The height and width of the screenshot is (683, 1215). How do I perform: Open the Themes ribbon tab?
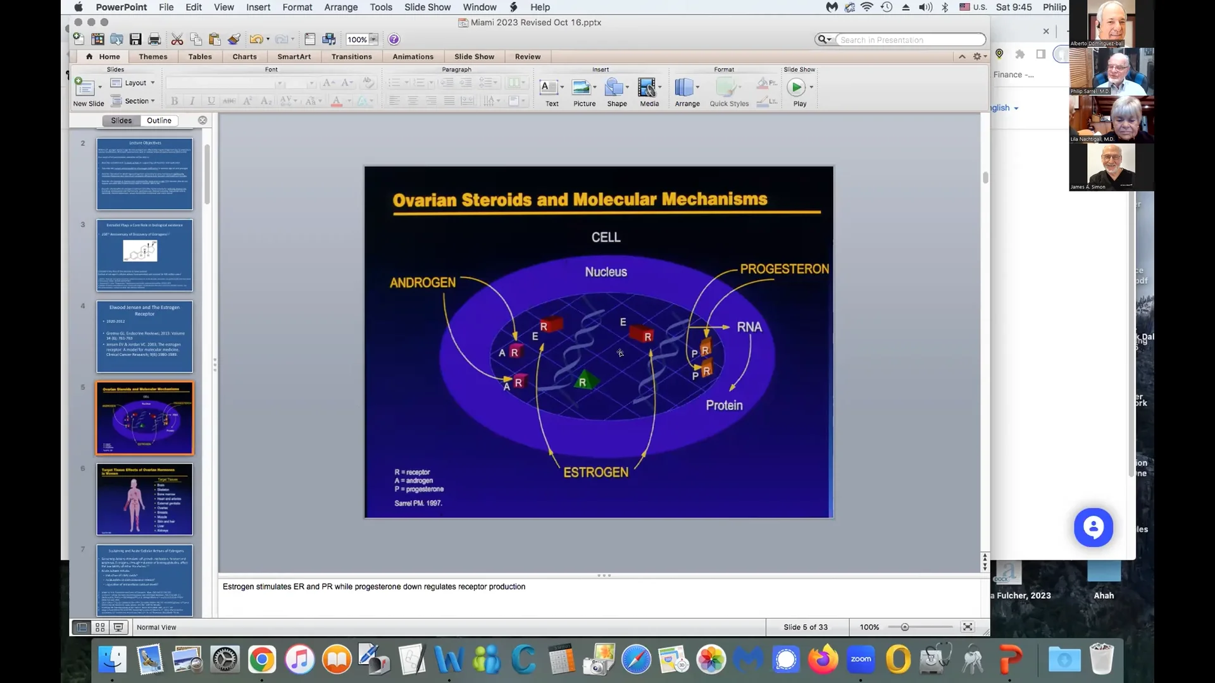click(153, 56)
